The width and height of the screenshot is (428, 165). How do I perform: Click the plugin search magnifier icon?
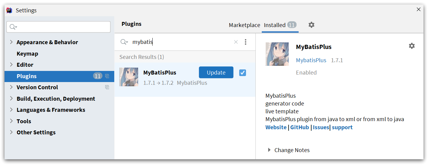click(x=124, y=42)
